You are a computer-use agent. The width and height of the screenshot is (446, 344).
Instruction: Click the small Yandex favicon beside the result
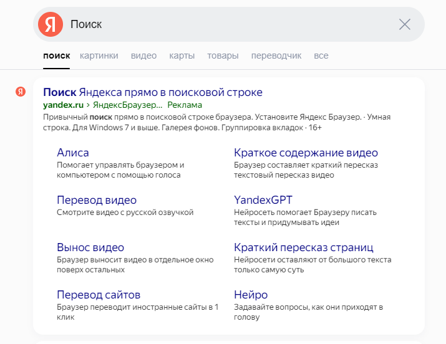pyautogui.click(x=21, y=92)
